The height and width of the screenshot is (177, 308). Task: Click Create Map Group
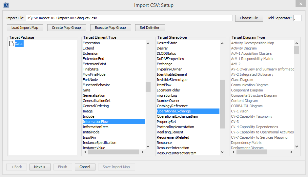(x=66, y=28)
